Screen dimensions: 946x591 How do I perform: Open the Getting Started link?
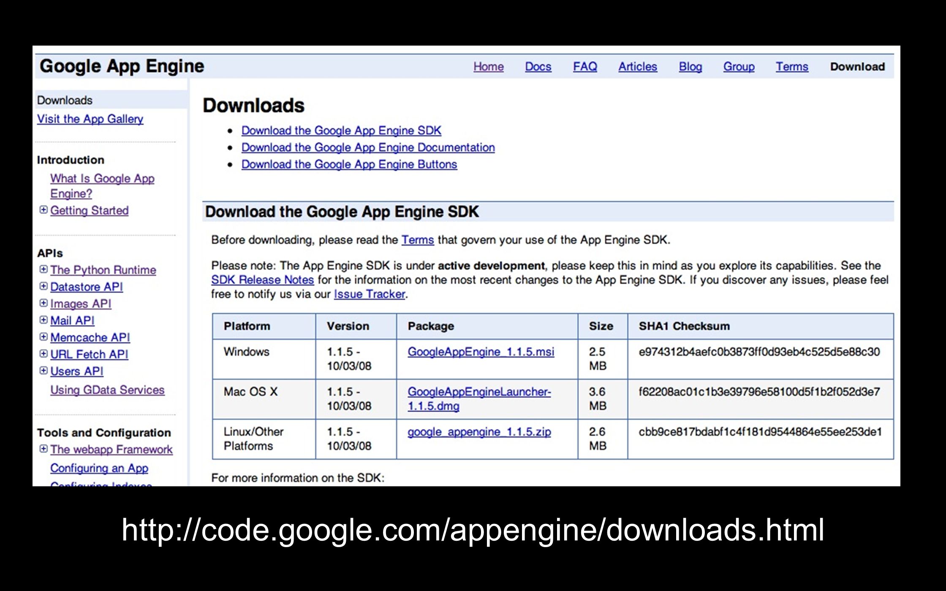(90, 210)
